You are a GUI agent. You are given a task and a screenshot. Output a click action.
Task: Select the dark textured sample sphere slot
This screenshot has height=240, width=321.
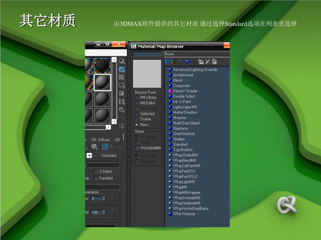[x=103, y=66]
